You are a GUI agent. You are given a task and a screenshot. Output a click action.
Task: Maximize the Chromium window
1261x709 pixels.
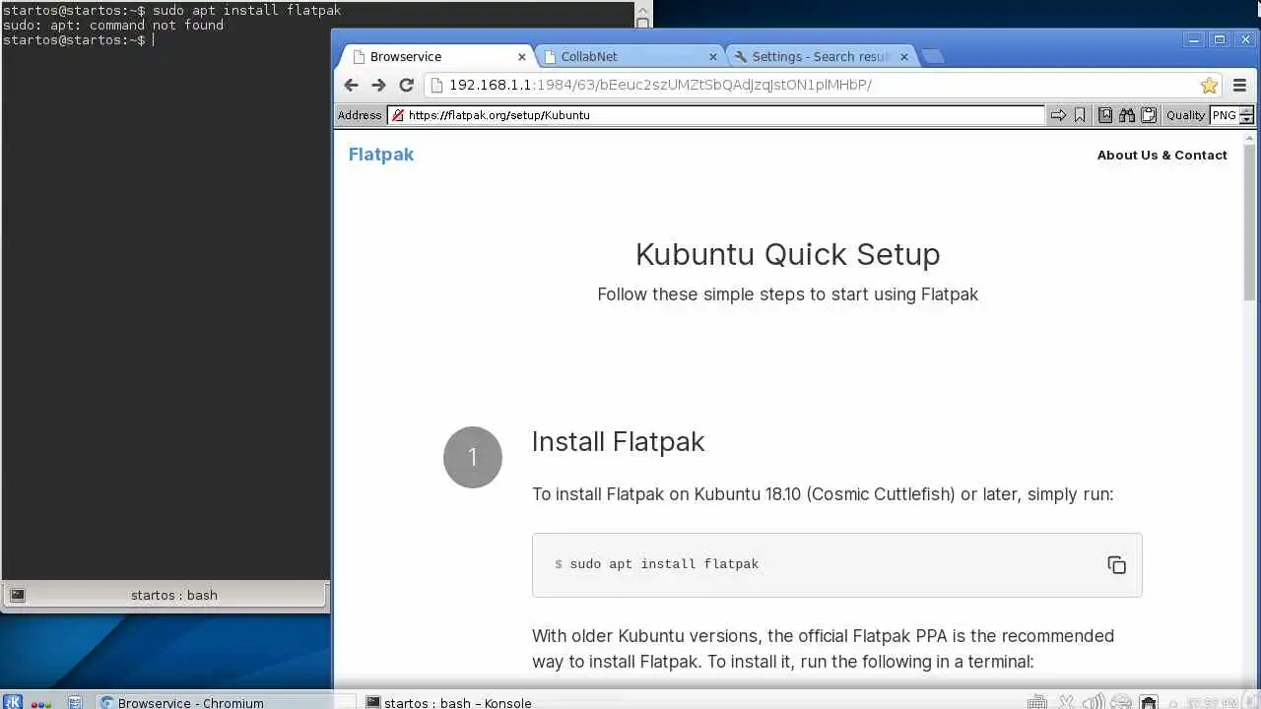click(x=1219, y=39)
